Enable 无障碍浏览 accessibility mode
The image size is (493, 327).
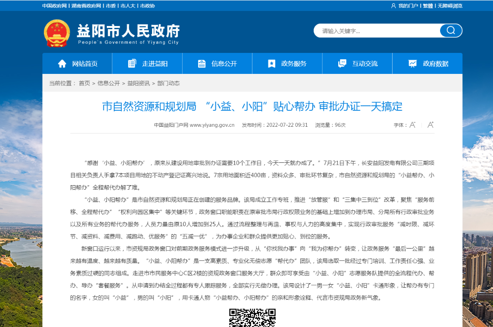coord(450,6)
